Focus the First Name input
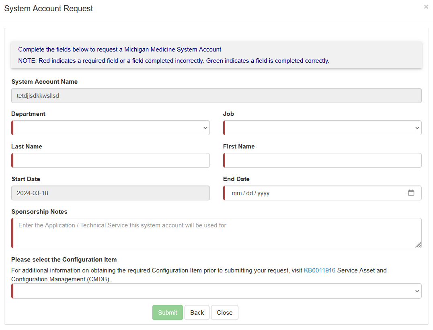The width and height of the screenshot is (433, 330). [322, 160]
